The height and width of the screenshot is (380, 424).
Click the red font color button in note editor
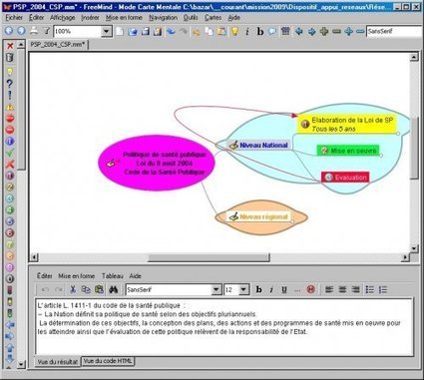pyautogui.click(x=310, y=289)
